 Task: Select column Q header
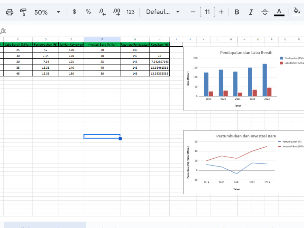coord(285,39)
